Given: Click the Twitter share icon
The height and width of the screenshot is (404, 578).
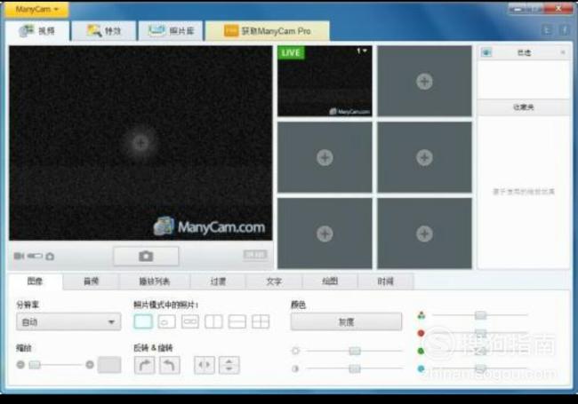Looking at the screenshot, I should (x=548, y=30).
